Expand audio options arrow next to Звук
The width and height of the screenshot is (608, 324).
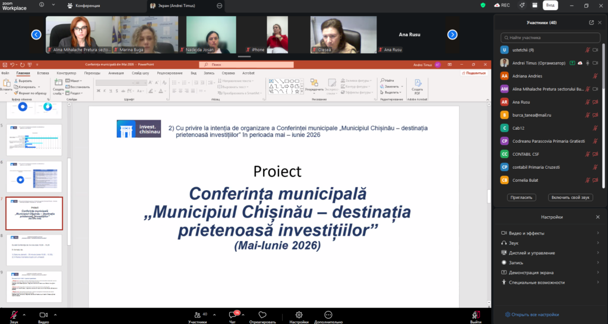tap(24, 313)
